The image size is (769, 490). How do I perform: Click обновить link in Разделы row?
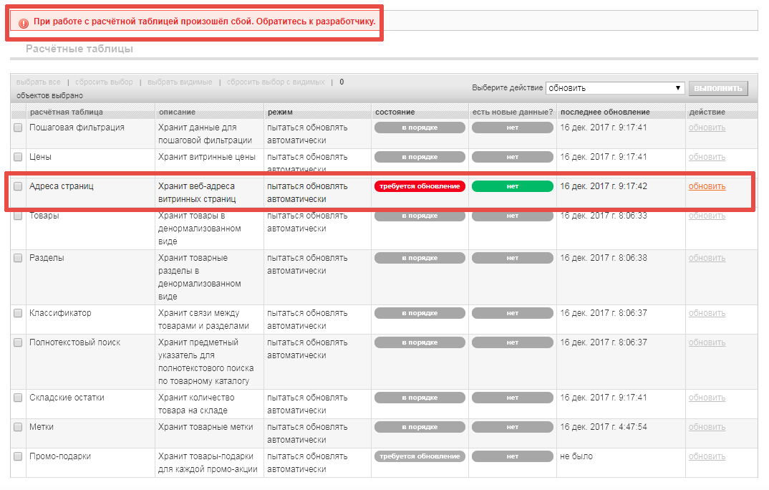pyautogui.click(x=707, y=258)
